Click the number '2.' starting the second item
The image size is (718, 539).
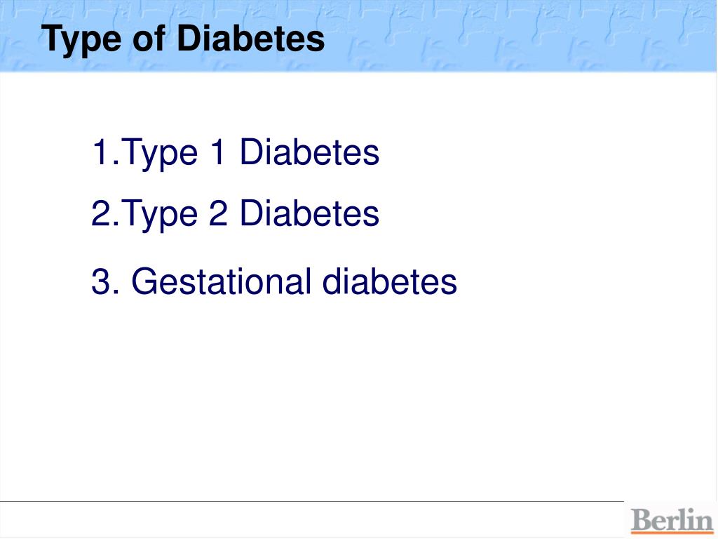coord(105,213)
